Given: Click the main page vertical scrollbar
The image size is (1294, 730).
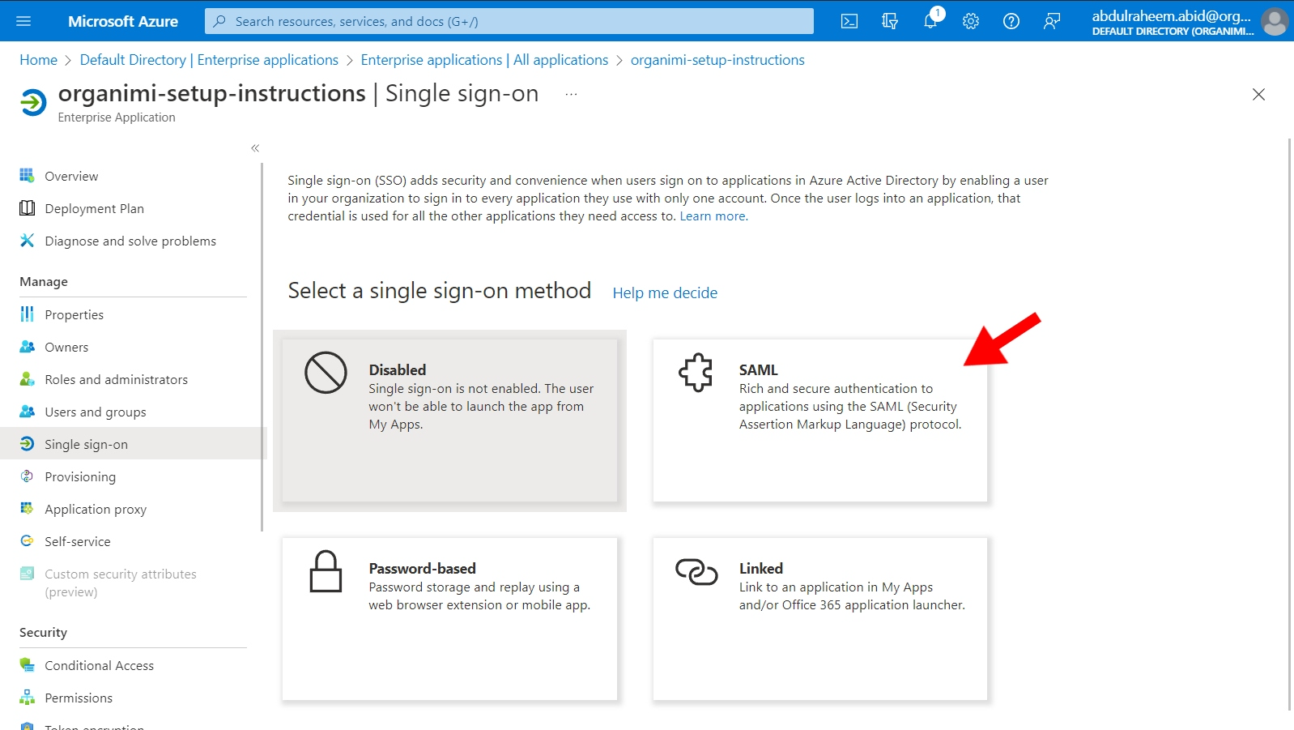Looking at the screenshot, I should (x=1289, y=425).
